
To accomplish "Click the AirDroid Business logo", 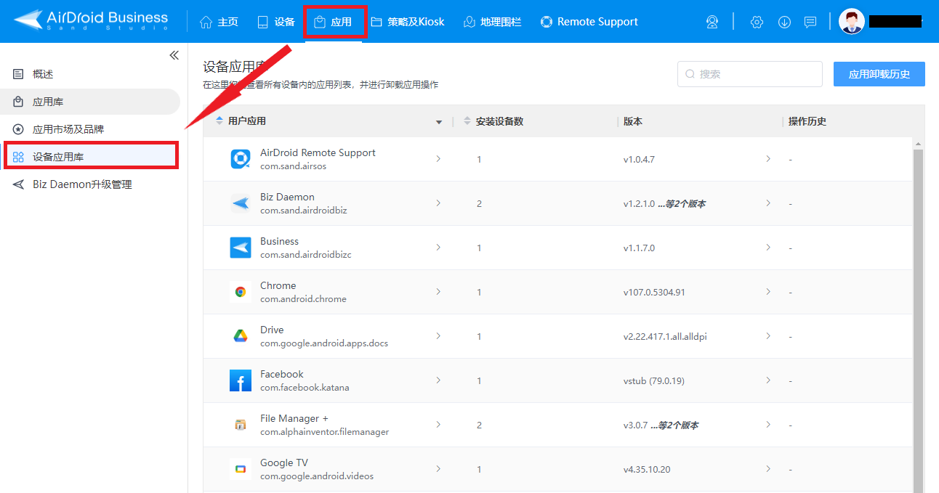I will [91, 20].
